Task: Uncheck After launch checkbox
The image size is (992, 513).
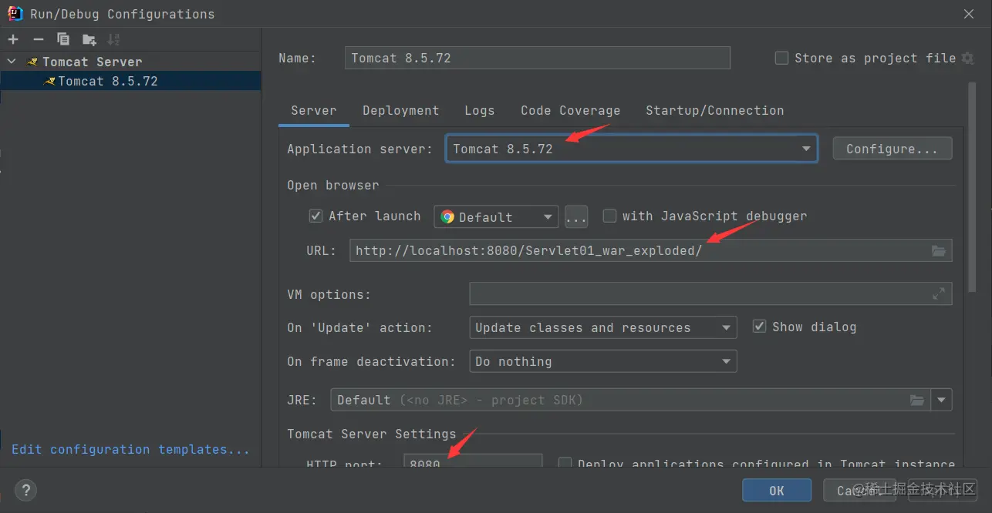Action: coord(315,216)
